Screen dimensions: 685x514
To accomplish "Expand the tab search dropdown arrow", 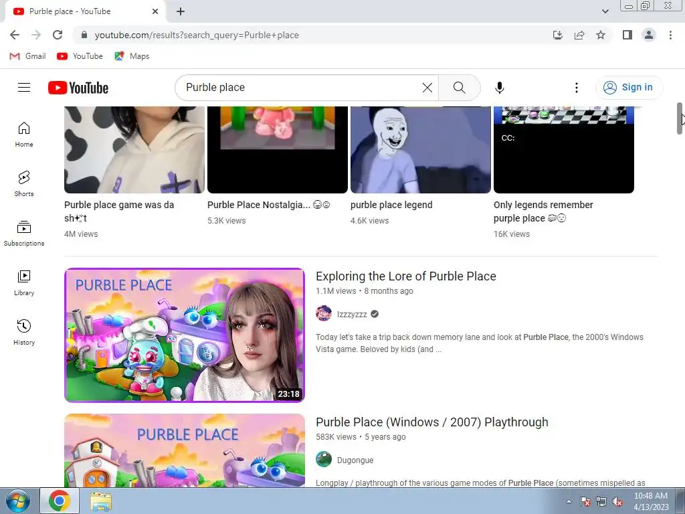I will [x=605, y=11].
